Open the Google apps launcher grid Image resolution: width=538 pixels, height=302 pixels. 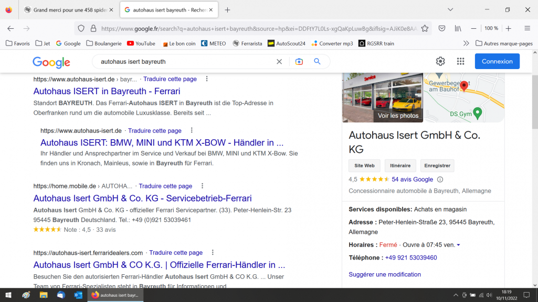click(x=460, y=61)
